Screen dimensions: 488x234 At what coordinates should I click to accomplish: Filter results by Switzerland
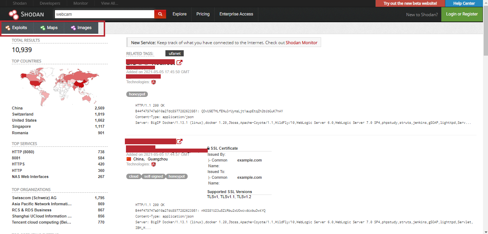[x=23, y=114]
